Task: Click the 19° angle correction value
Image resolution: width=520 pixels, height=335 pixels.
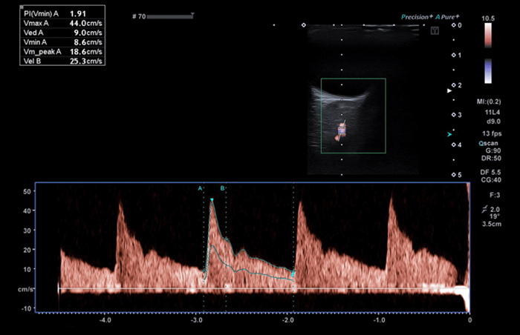Action: click(495, 216)
